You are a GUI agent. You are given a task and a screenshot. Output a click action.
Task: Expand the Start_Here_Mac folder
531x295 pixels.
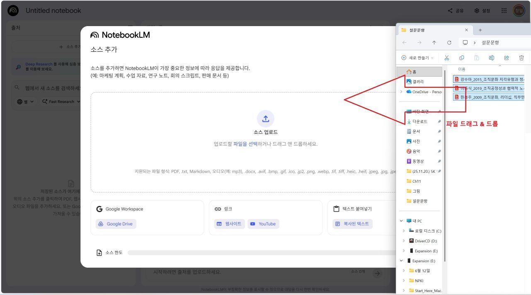pos(404,290)
